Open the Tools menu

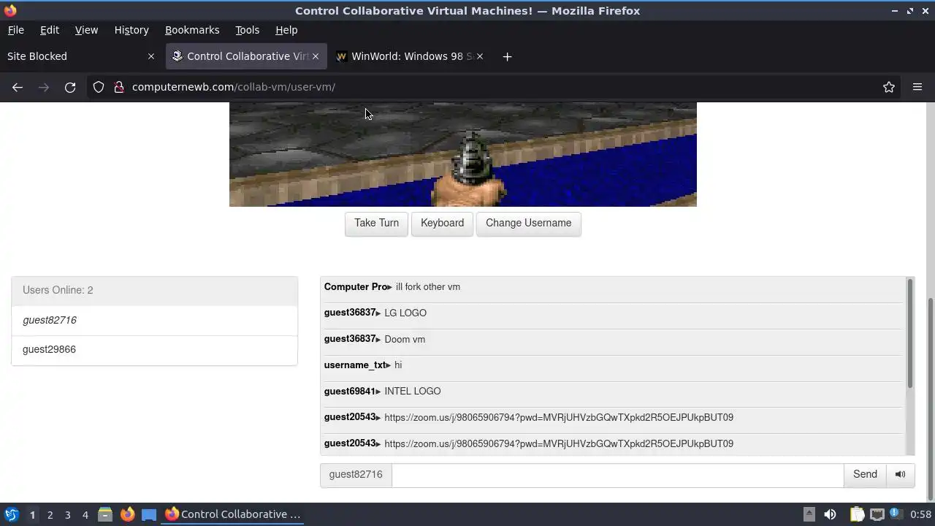(247, 30)
